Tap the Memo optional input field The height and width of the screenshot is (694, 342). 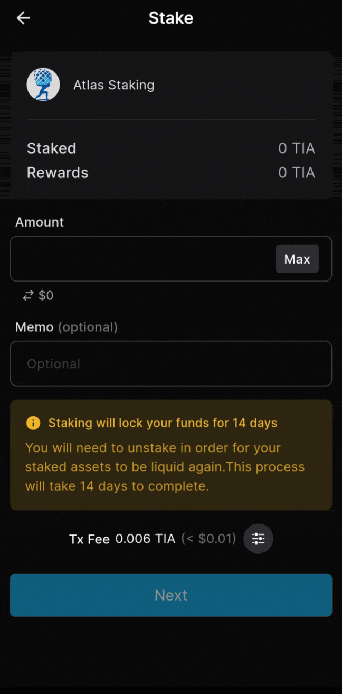coord(171,363)
